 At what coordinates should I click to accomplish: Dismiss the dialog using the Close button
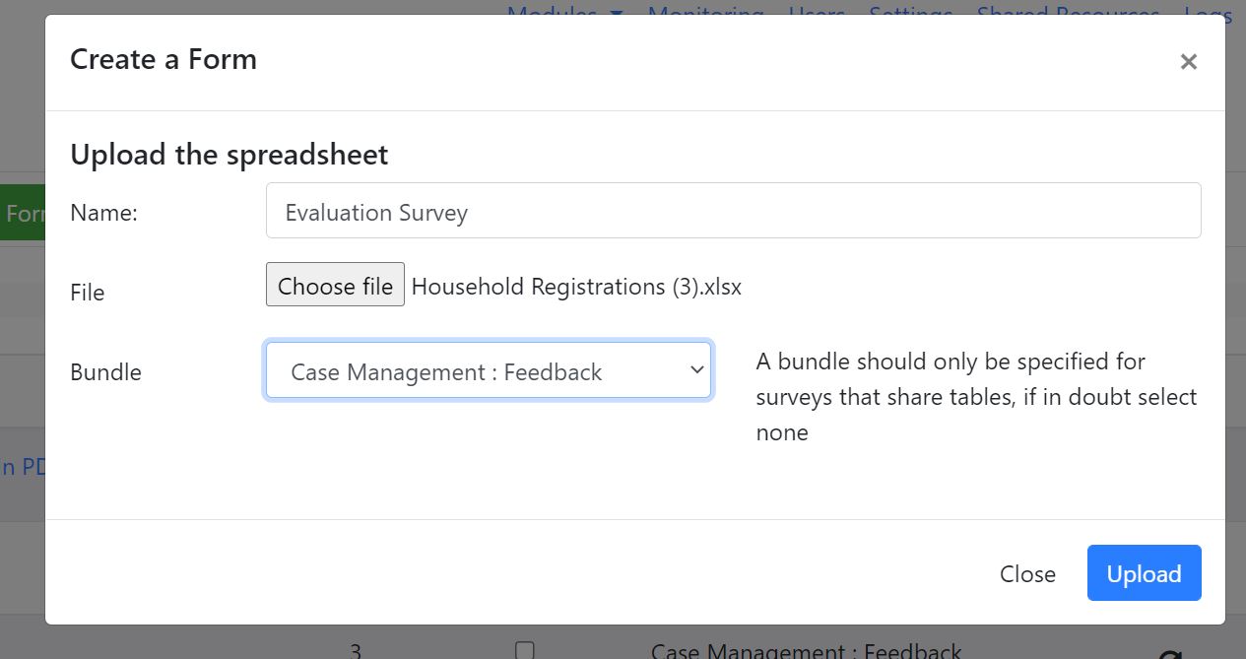pos(1027,574)
